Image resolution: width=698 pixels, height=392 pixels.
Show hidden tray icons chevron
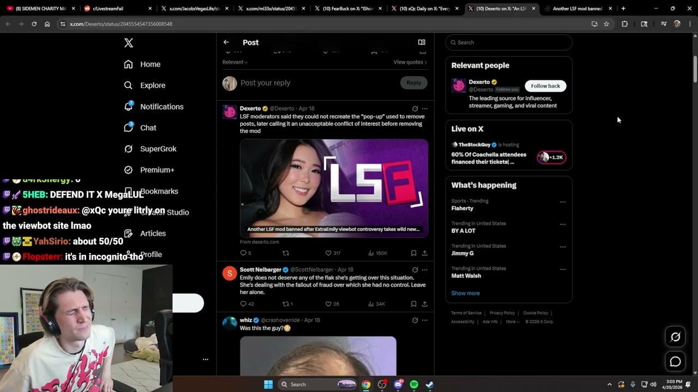609,384
